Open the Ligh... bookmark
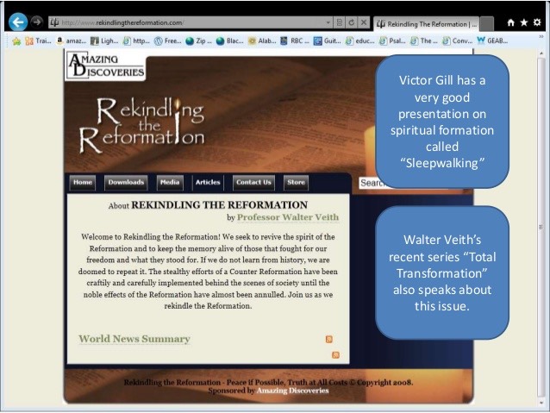 (x=104, y=41)
